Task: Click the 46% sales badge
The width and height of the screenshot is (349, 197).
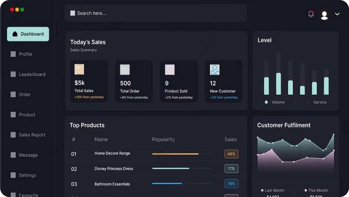Action: pos(231,154)
